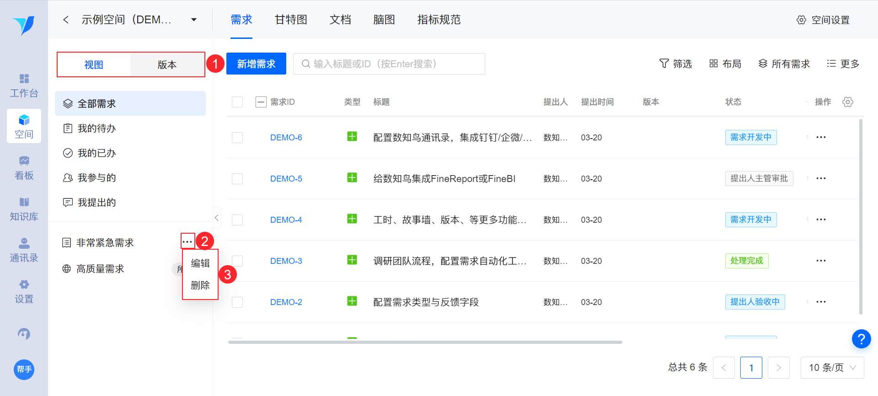Switch to the 甘特图 tab

tap(291, 20)
